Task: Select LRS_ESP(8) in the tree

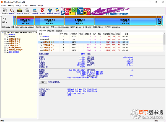Action: [x=14, y=52]
